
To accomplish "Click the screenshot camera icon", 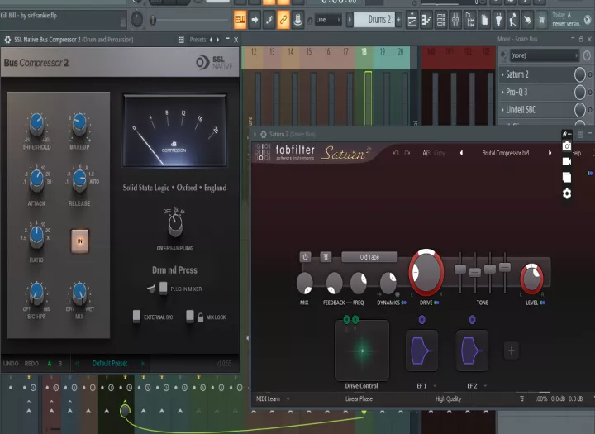I will coord(567,146).
